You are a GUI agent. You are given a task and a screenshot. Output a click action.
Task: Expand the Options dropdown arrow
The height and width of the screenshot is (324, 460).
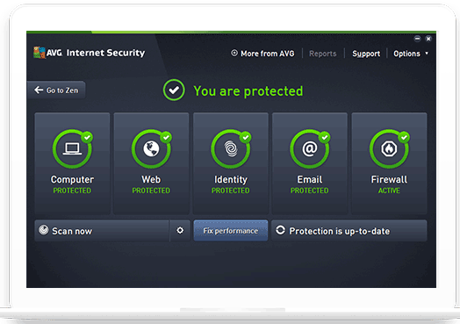click(x=427, y=53)
